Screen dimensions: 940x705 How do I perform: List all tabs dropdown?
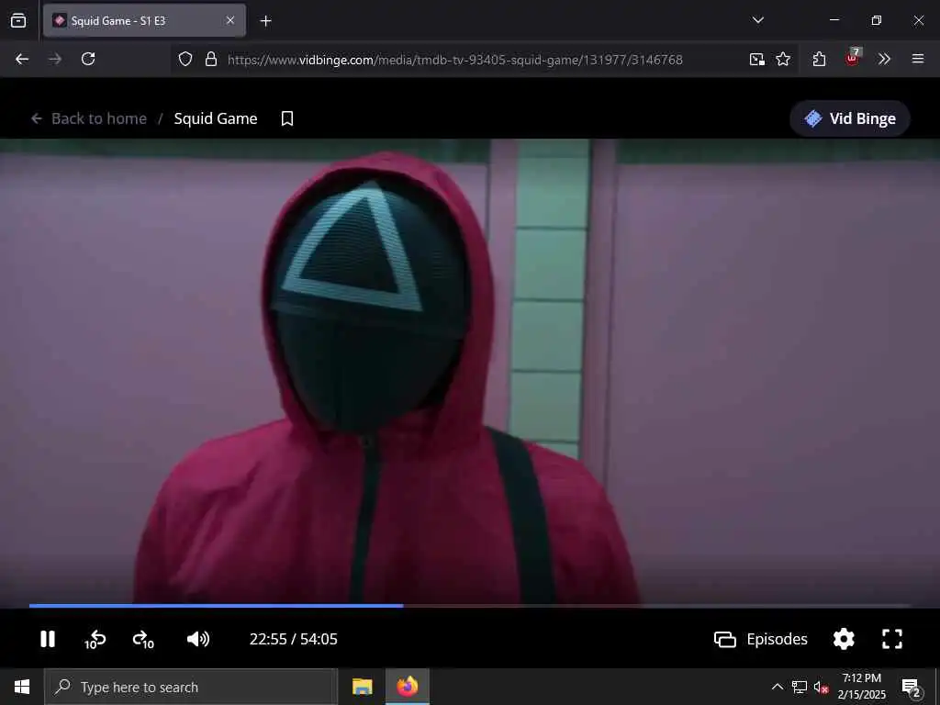[757, 20]
